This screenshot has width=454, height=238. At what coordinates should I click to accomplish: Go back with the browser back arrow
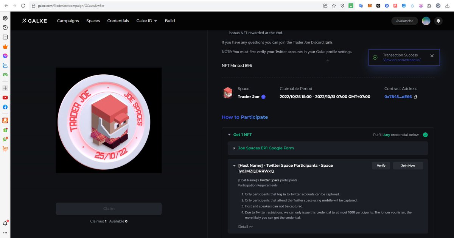point(5,6)
